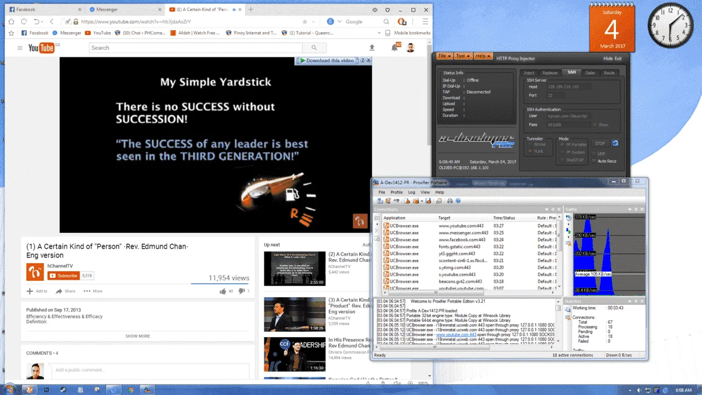Click the YouTube logo
Screen dimensions: 702x395
click(42, 48)
